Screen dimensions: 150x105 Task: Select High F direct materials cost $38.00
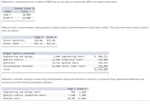[x=39, y=40]
